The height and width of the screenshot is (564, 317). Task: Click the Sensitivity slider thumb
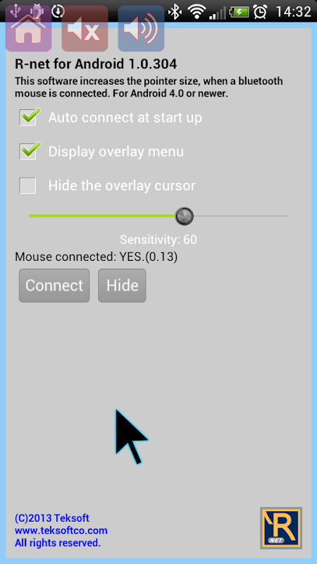tap(185, 216)
